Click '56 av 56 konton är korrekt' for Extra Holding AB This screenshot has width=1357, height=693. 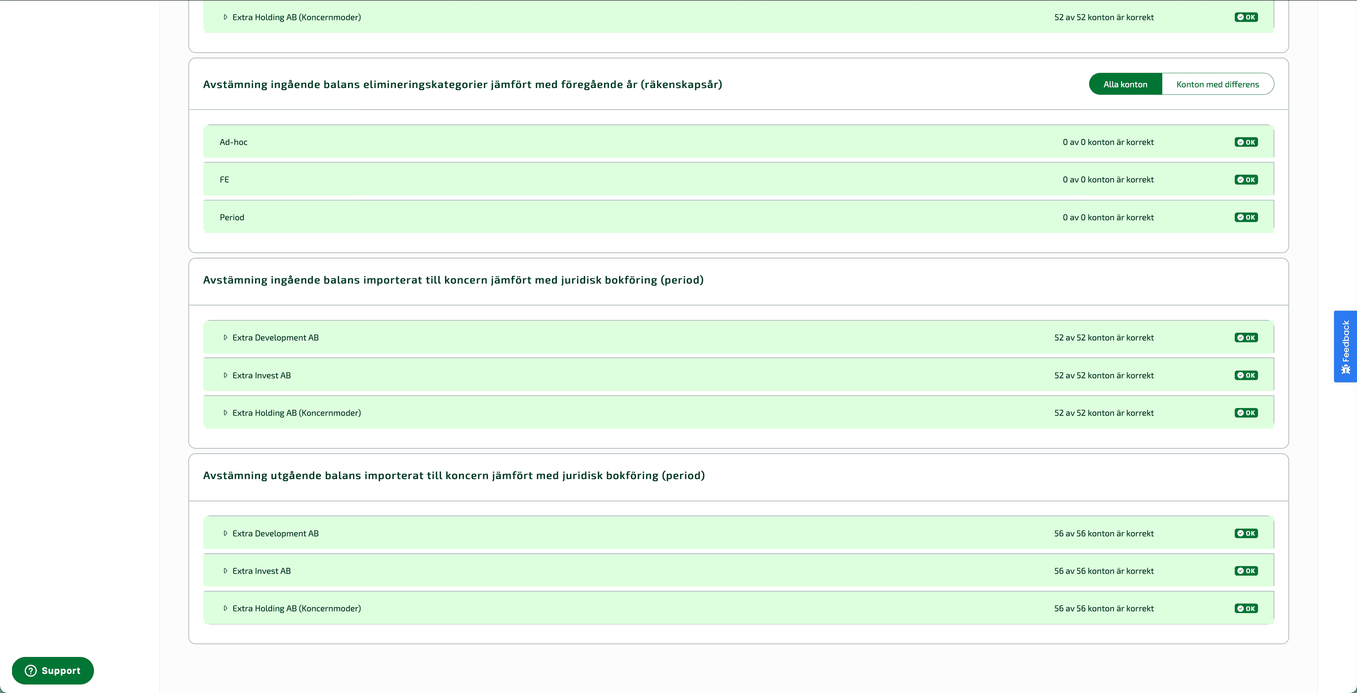click(1104, 608)
